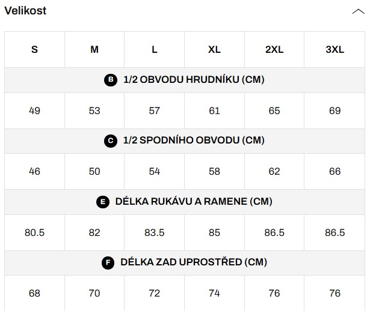Image resolution: width=370 pixels, height=311 pixels.
Task: Click the 1/2 OBVODU HRUDNÍKU row label
Action: point(194,80)
